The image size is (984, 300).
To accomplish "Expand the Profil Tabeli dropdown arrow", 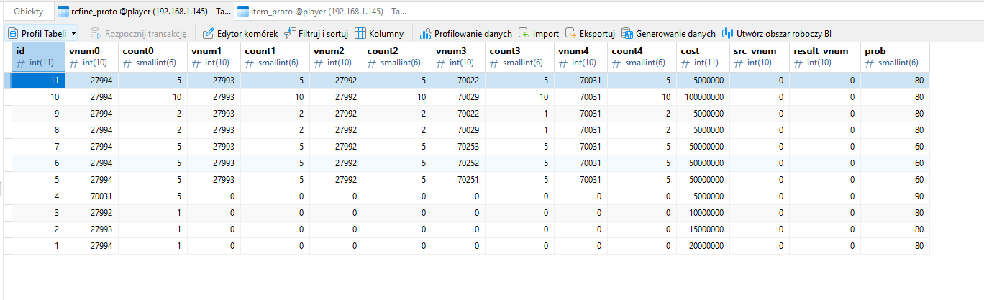I will tap(73, 34).
